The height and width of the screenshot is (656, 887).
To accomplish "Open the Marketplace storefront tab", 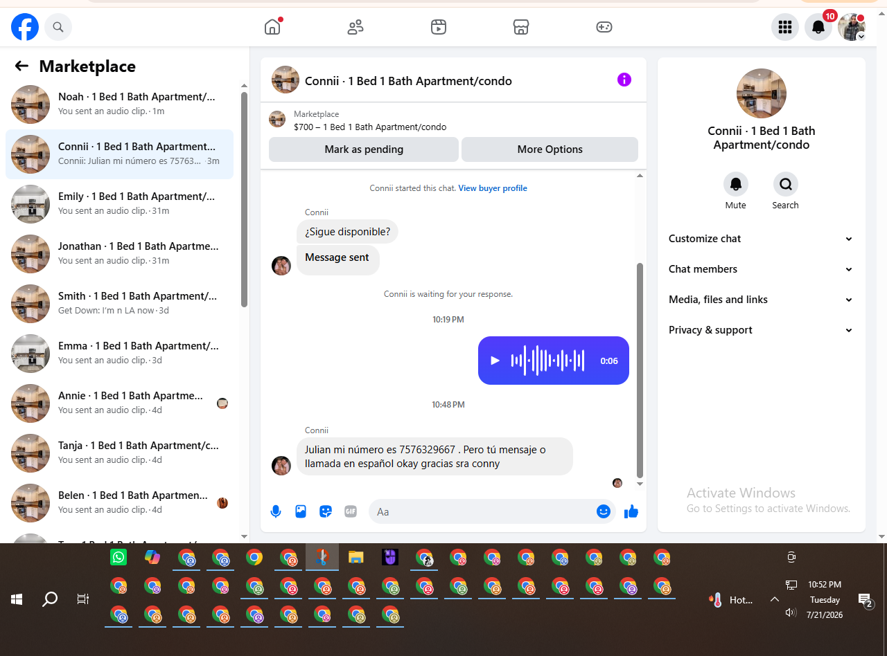I will click(521, 27).
